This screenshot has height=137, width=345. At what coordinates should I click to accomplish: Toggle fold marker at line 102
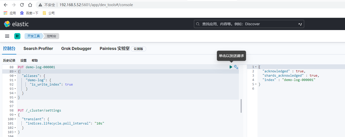pyautogui.click(x=15, y=128)
